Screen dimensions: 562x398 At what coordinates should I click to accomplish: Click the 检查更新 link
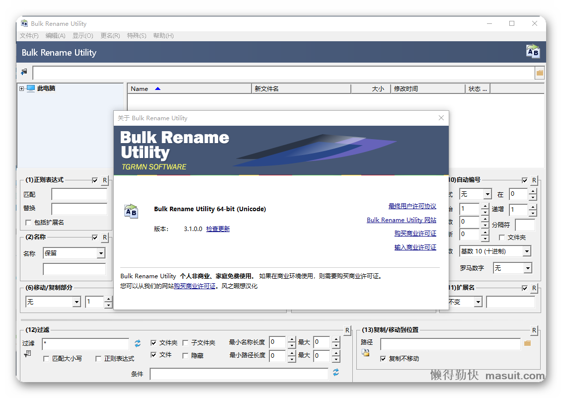tap(218, 229)
